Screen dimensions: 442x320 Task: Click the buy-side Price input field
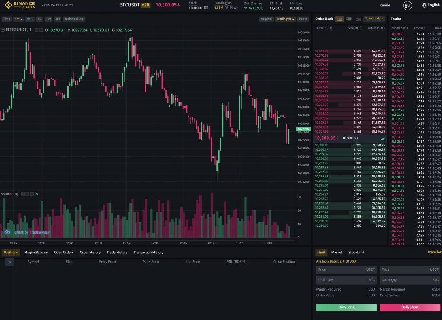(x=347, y=269)
